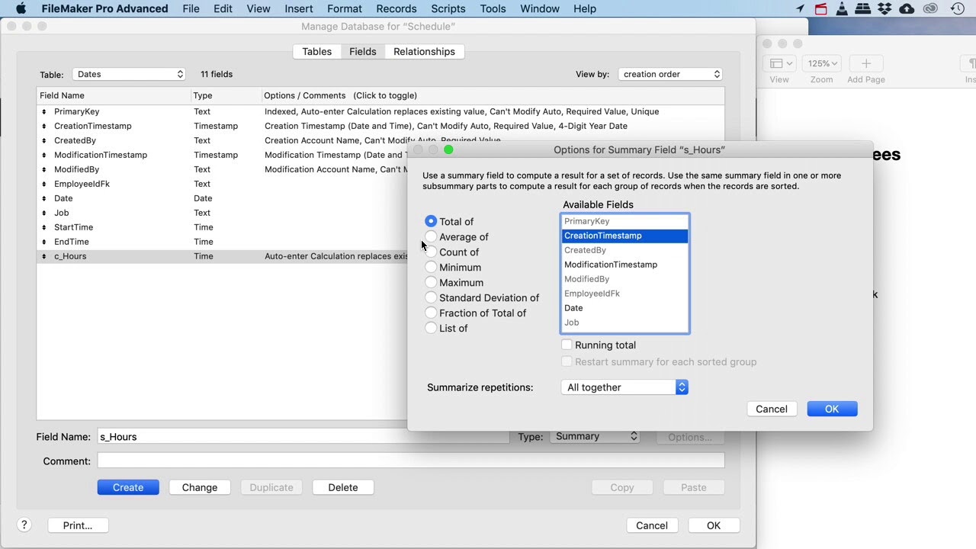Click the Add Page plus icon in Pages
Screen dimensions: 976x549
(865, 64)
